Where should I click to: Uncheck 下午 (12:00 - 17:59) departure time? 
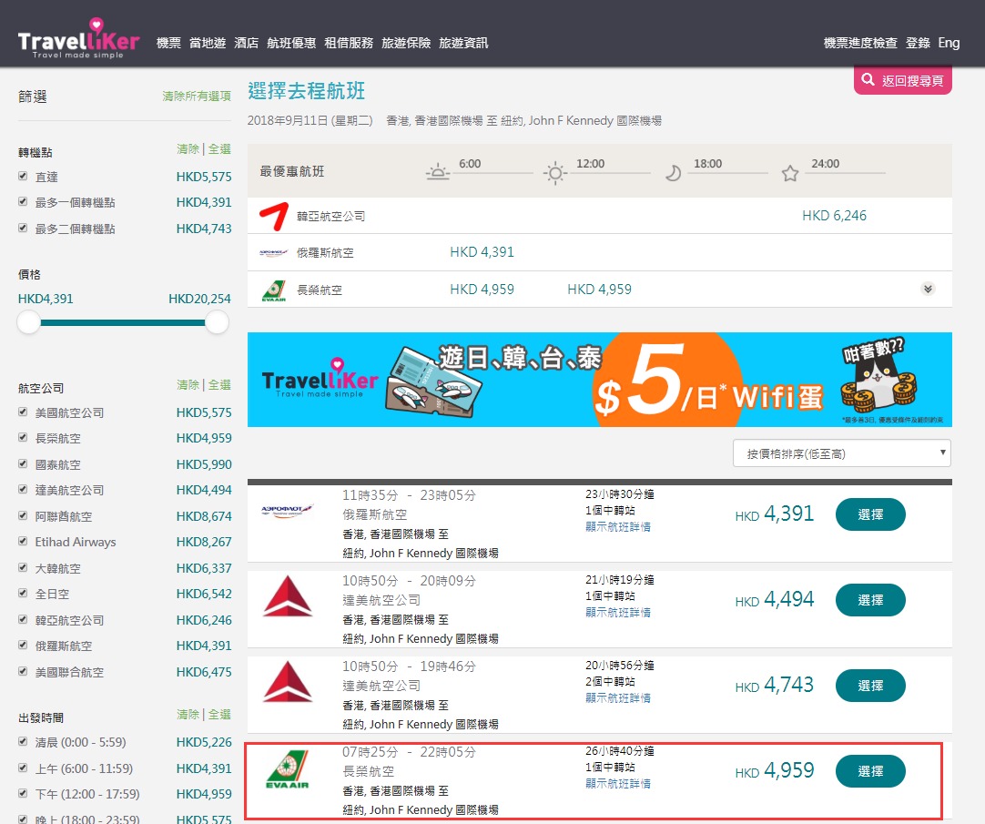click(x=23, y=793)
